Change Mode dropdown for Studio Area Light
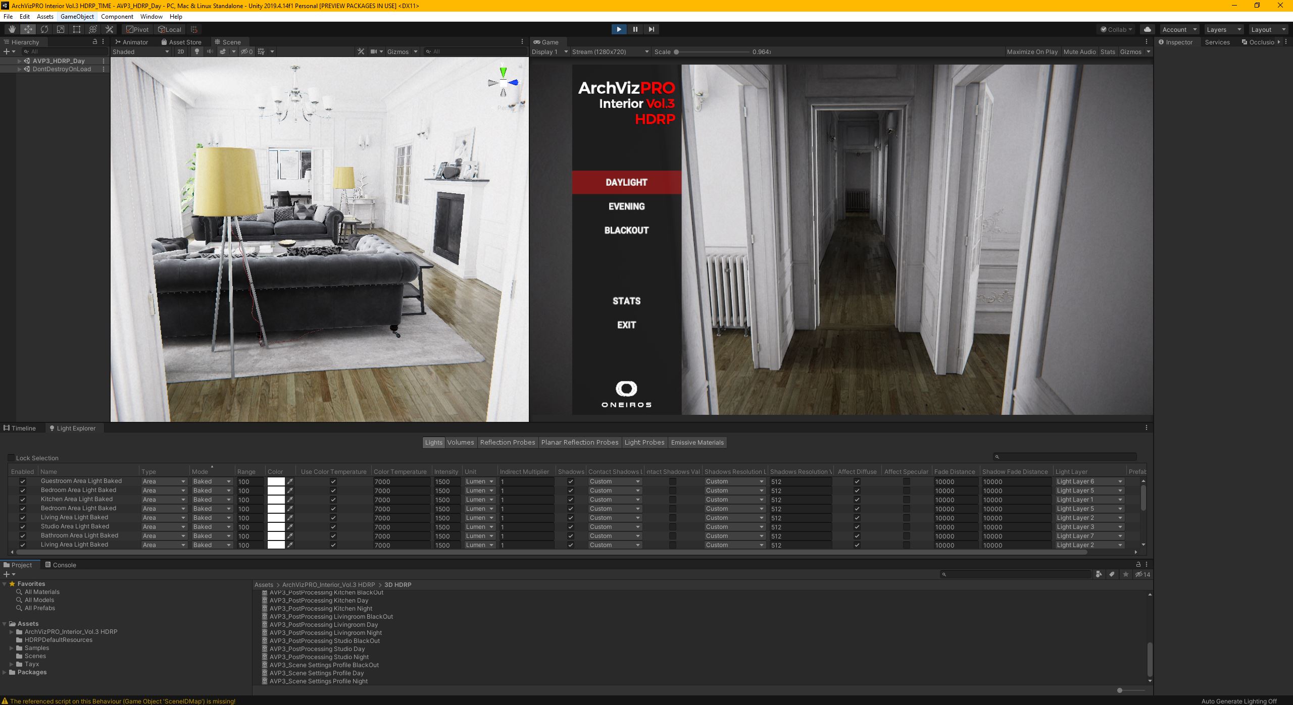The height and width of the screenshot is (705, 1293). [x=212, y=526]
